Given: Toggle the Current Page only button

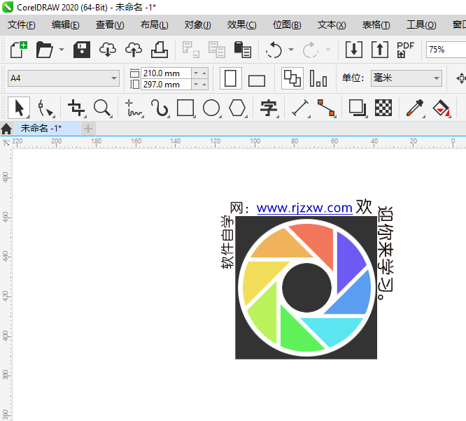Looking at the screenshot, I should tap(318, 78).
